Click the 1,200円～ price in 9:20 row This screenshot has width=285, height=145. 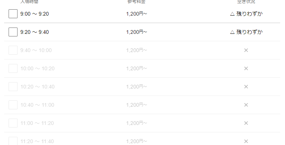pos(137,32)
